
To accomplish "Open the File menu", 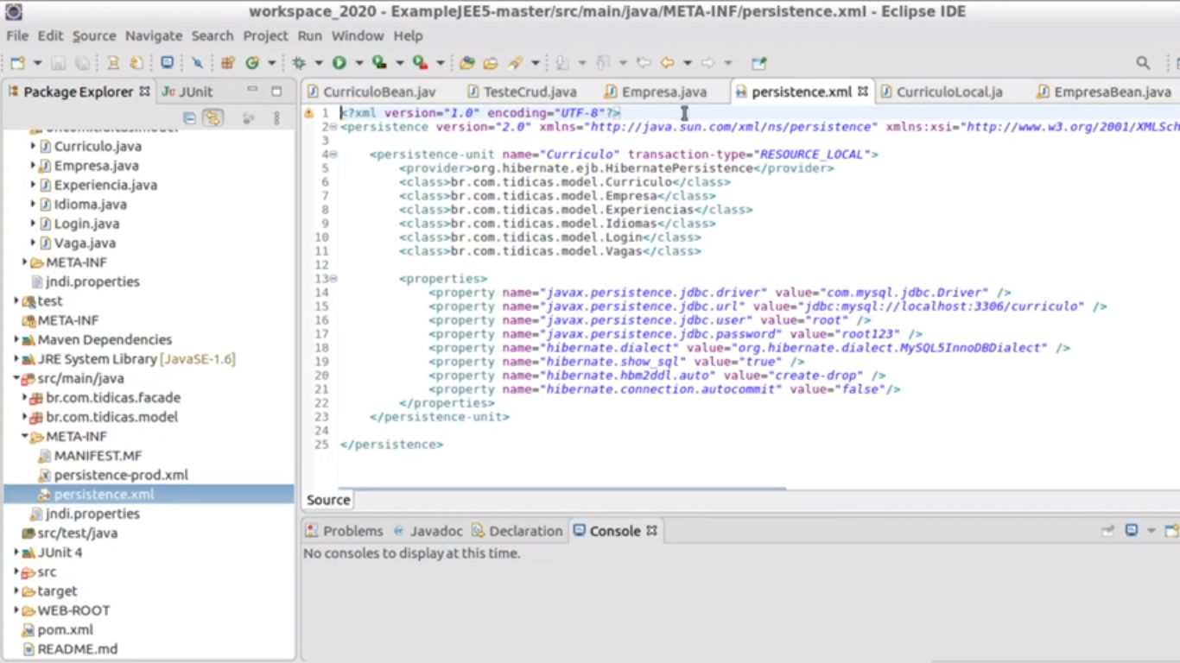I will click(17, 35).
